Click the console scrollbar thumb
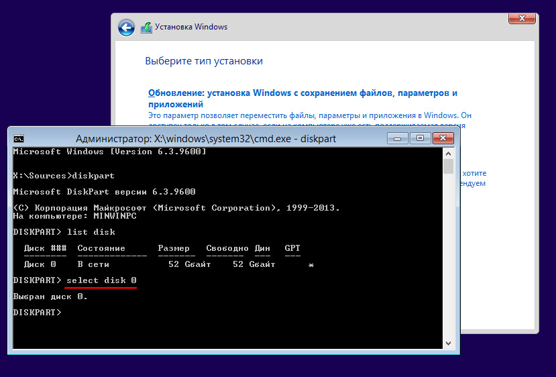Image resolution: width=556 pixels, height=377 pixels. click(x=448, y=166)
